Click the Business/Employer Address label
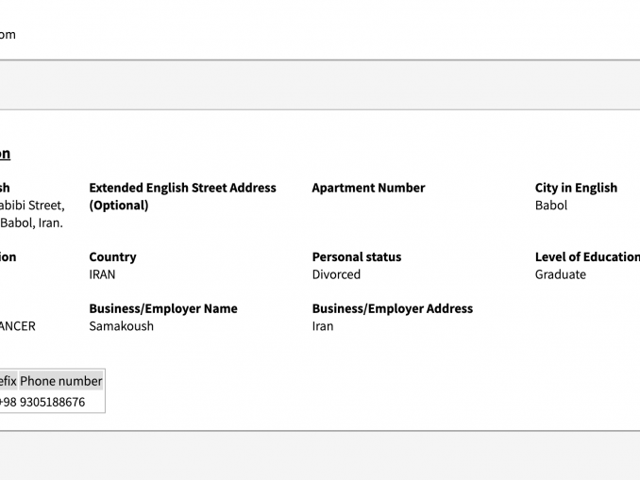Screen dimensions: 640x480 (393, 308)
